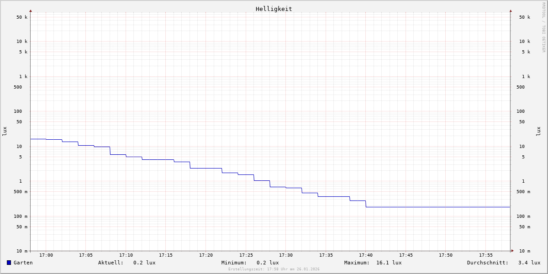
Task: Click the "10 m" label on the left axis
Action: coord(22,251)
